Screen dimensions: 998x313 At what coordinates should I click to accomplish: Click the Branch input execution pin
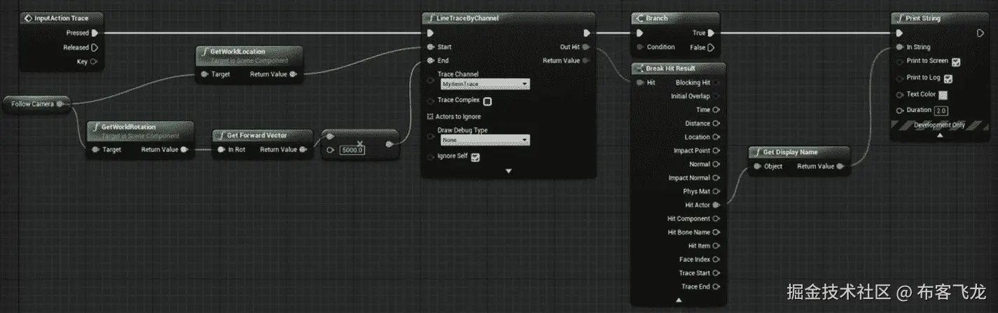[639, 32]
